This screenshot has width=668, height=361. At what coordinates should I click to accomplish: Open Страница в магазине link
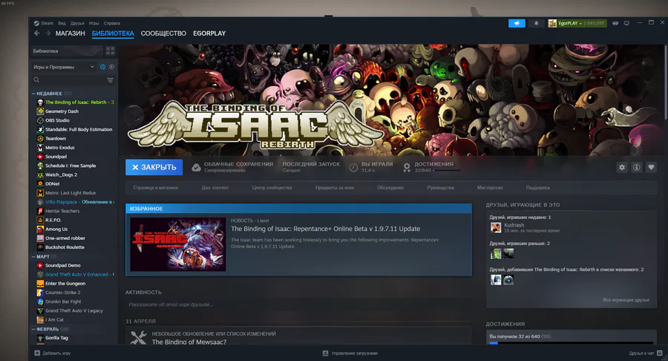(x=156, y=187)
